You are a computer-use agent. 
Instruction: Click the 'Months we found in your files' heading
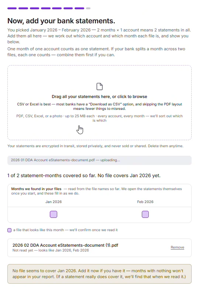click(36, 189)
